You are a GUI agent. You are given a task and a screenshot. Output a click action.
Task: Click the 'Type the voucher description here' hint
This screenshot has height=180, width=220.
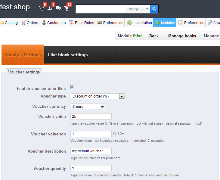point(95,158)
